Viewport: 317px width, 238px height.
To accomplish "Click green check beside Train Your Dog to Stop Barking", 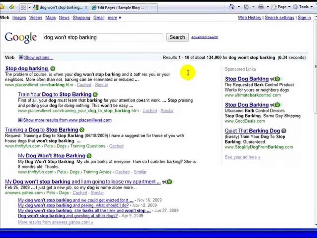I will pyautogui.click(x=95, y=95).
